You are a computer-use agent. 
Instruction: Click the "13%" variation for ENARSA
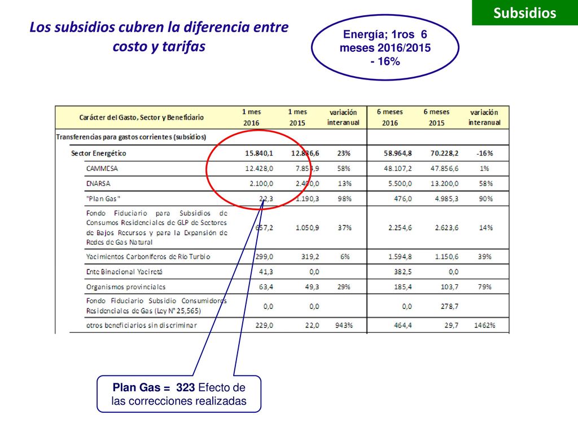[x=345, y=184]
